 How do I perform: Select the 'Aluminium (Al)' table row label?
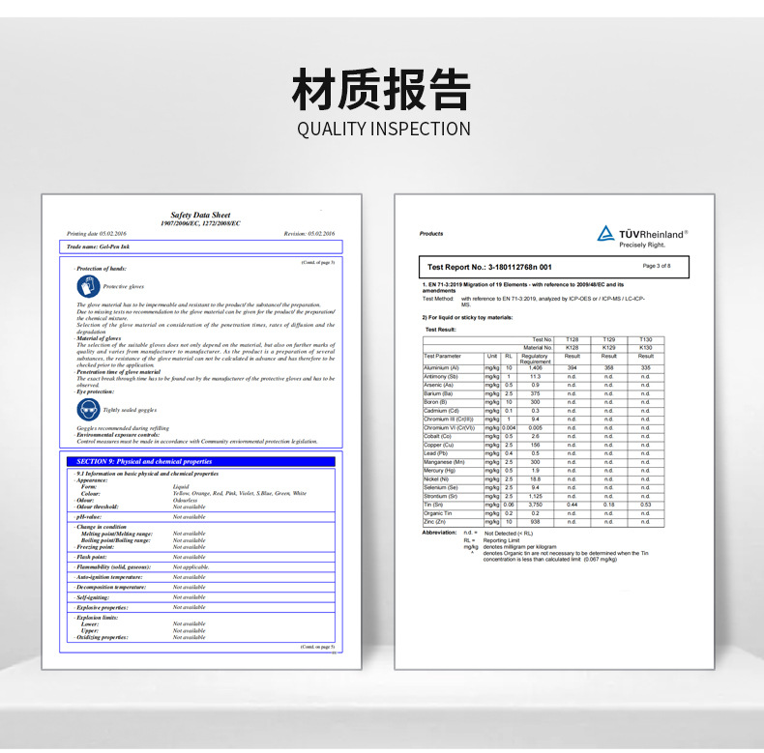tap(441, 368)
